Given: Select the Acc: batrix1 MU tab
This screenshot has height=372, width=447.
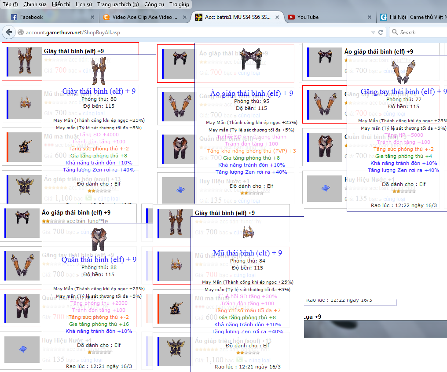Looking at the screenshot, I should [x=237, y=17].
